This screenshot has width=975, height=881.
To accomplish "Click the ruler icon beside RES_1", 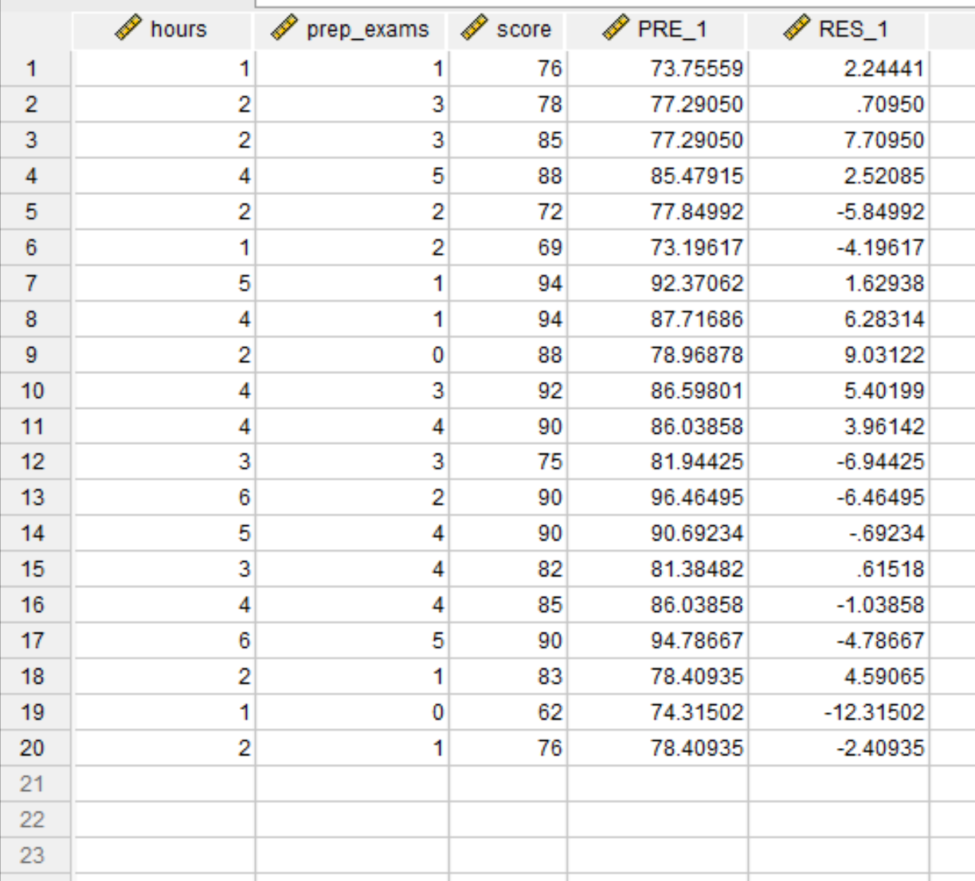I will tap(797, 29).
